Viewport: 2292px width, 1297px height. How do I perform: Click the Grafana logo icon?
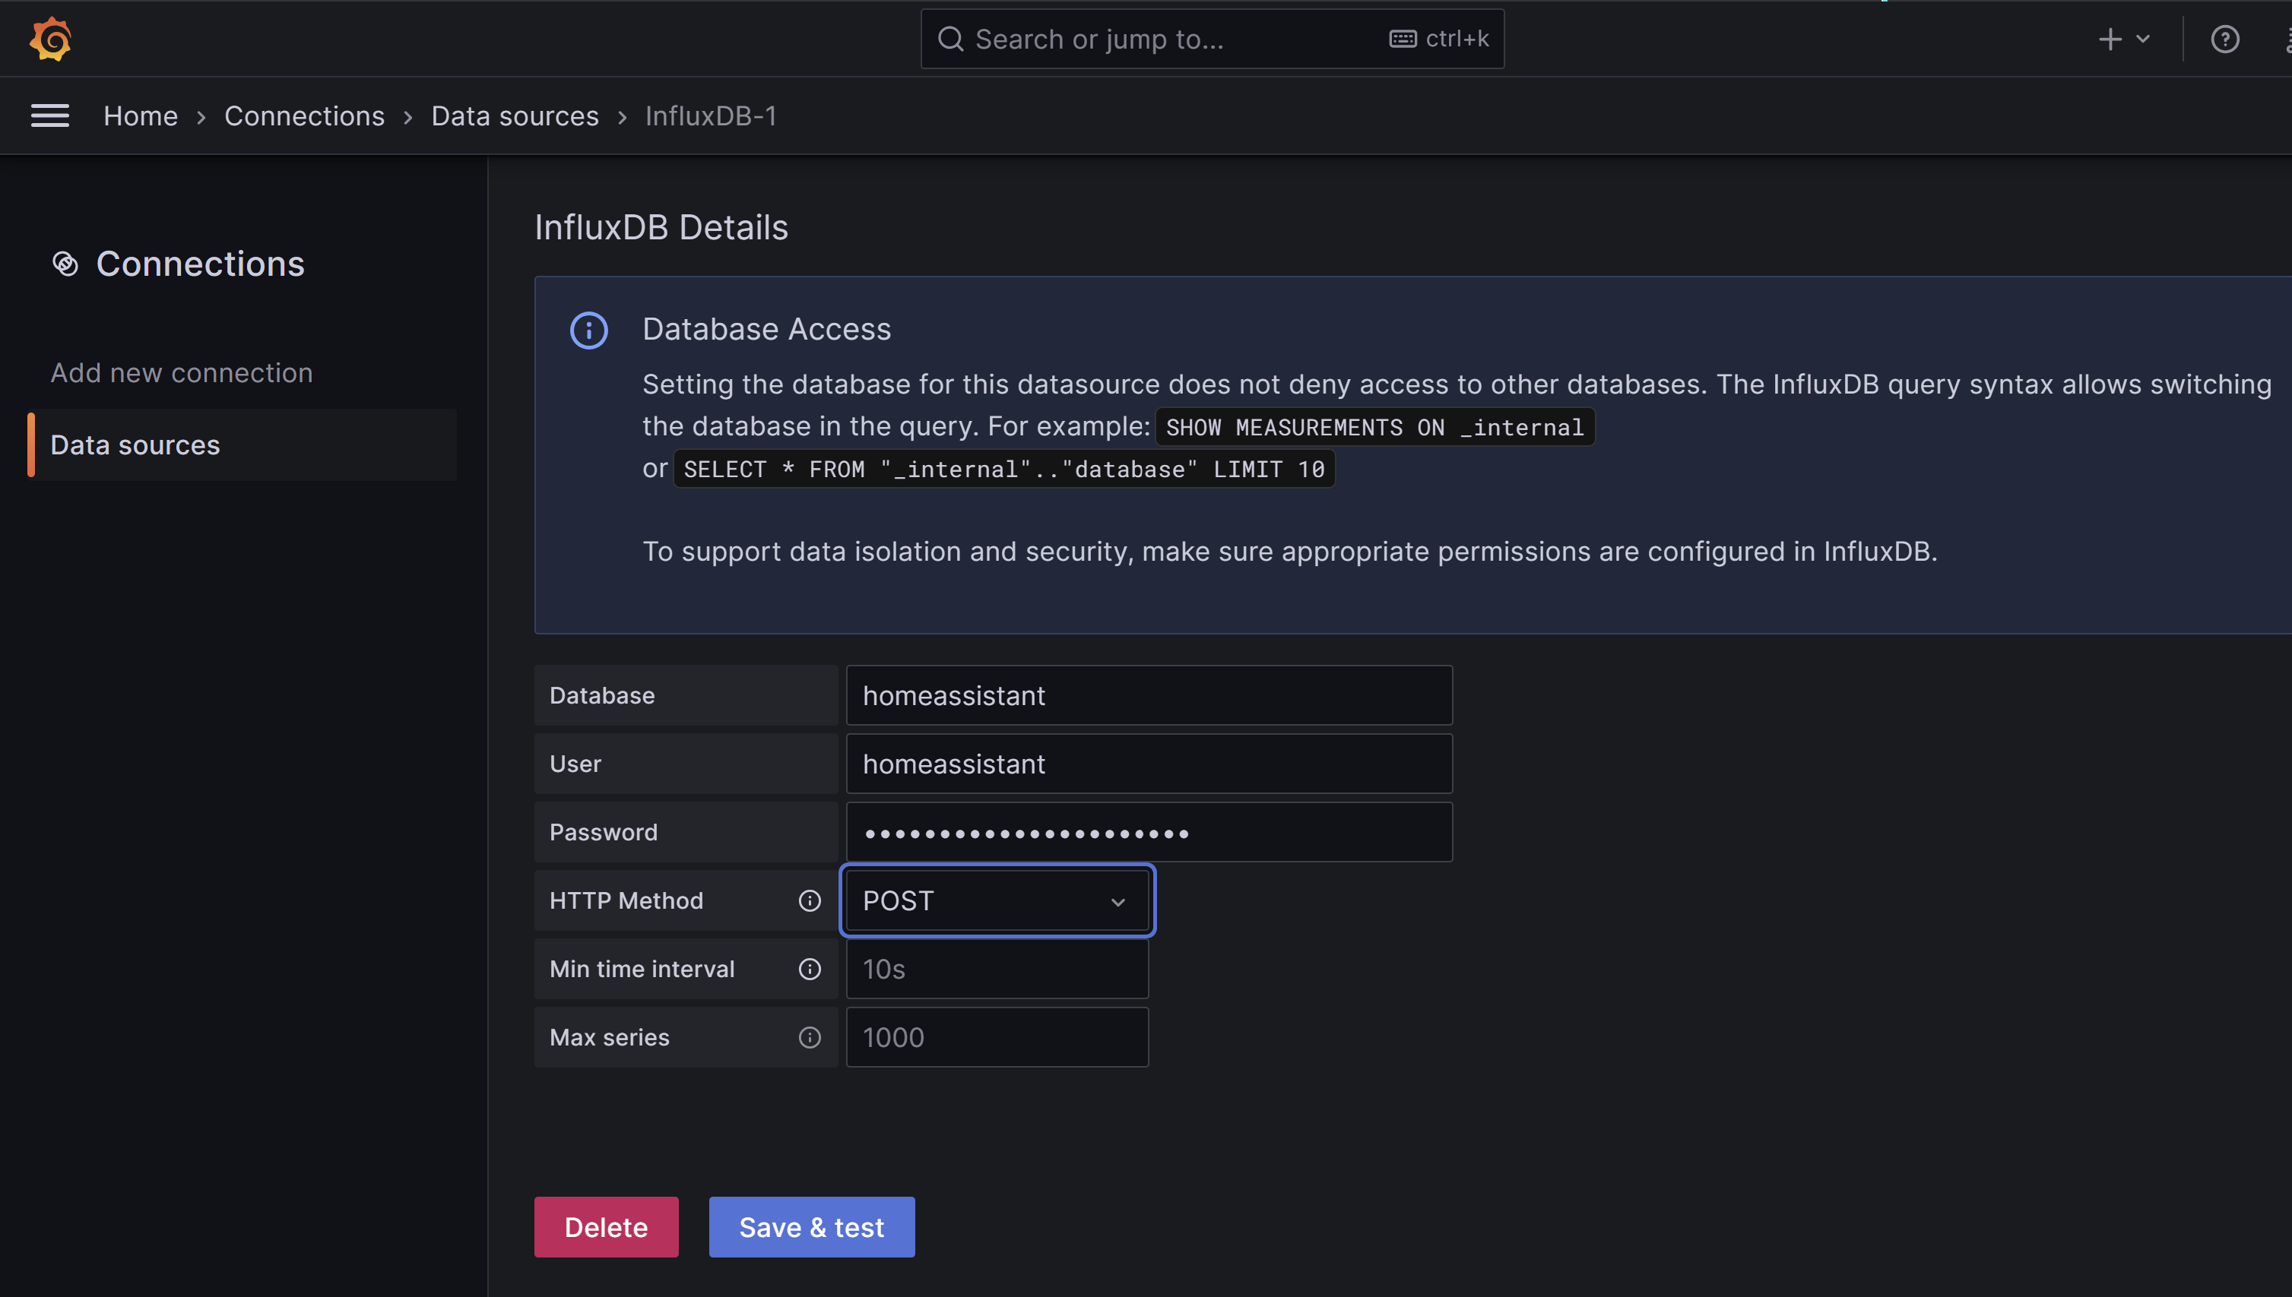(x=47, y=38)
